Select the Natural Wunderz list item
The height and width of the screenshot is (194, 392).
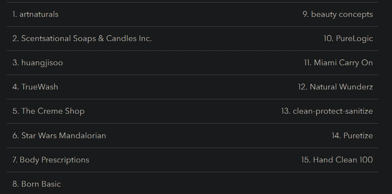[x=335, y=87]
